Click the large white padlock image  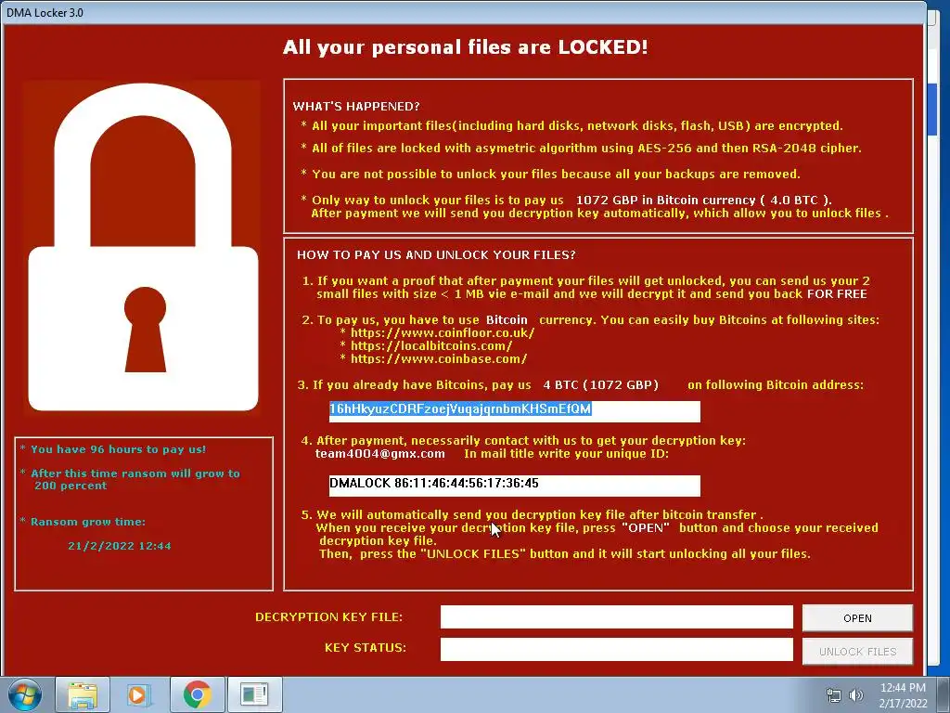point(143,247)
